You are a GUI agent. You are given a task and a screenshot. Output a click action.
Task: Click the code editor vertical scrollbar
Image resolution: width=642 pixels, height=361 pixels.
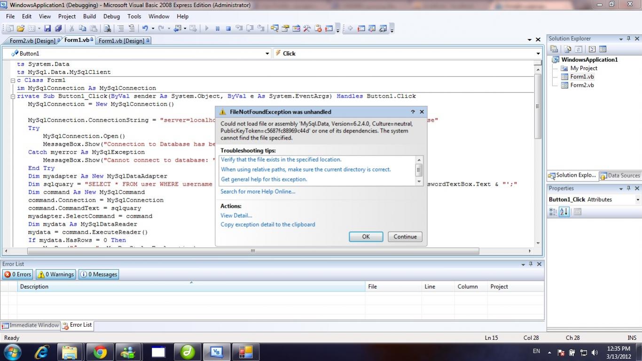pyautogui.click(x=538, y=157)
